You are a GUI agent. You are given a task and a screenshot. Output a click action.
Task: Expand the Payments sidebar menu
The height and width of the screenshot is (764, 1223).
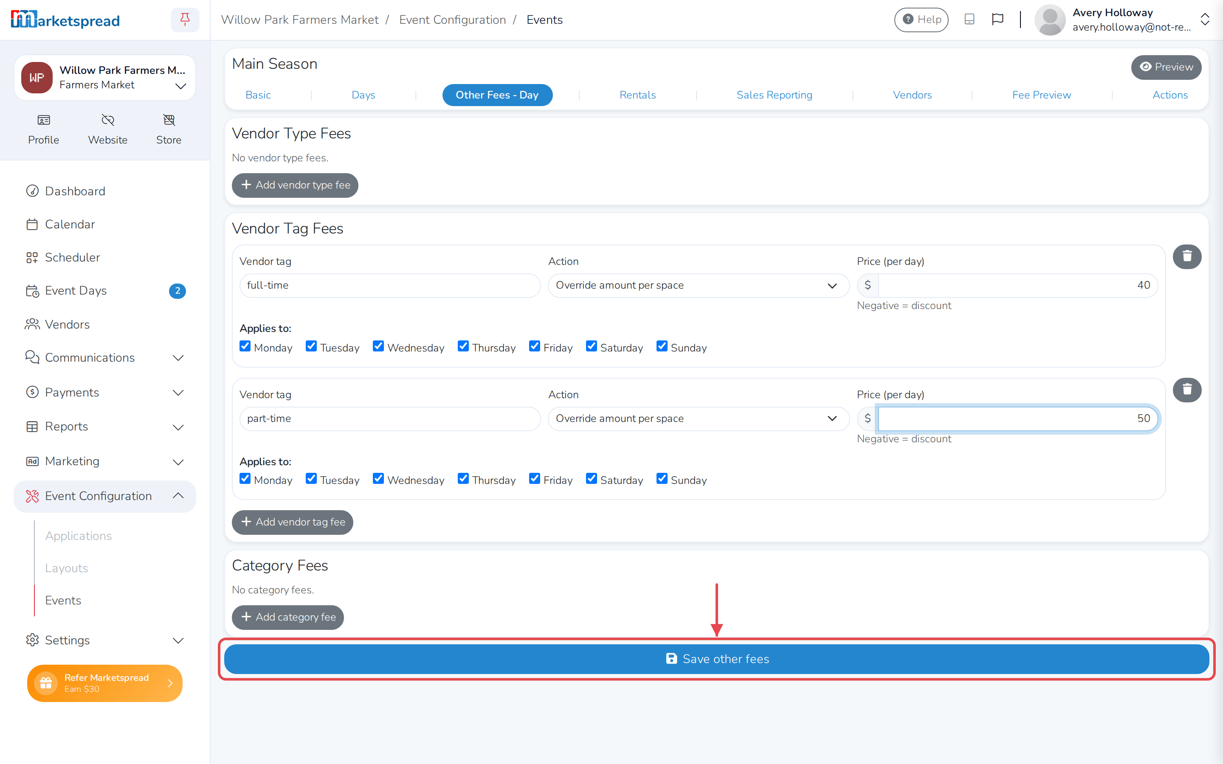[x=105, y=392]
